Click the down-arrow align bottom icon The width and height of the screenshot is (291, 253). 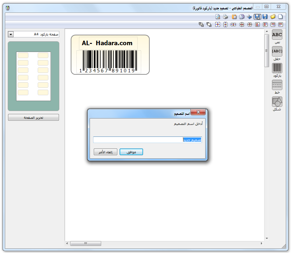tap(257, 24)
